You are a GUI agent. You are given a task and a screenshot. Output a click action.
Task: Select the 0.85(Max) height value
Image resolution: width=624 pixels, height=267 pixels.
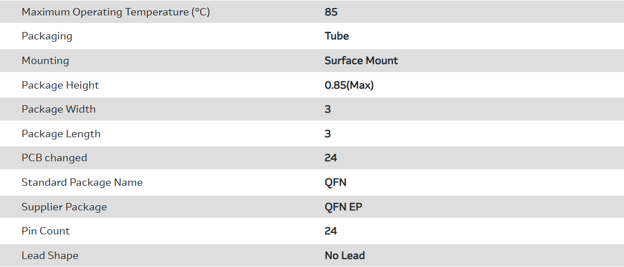[x=349, y=85]
